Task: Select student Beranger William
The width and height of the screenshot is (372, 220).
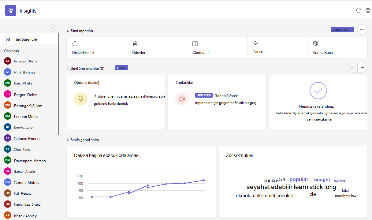Action: pyautogui.click(x=29, y=106)
